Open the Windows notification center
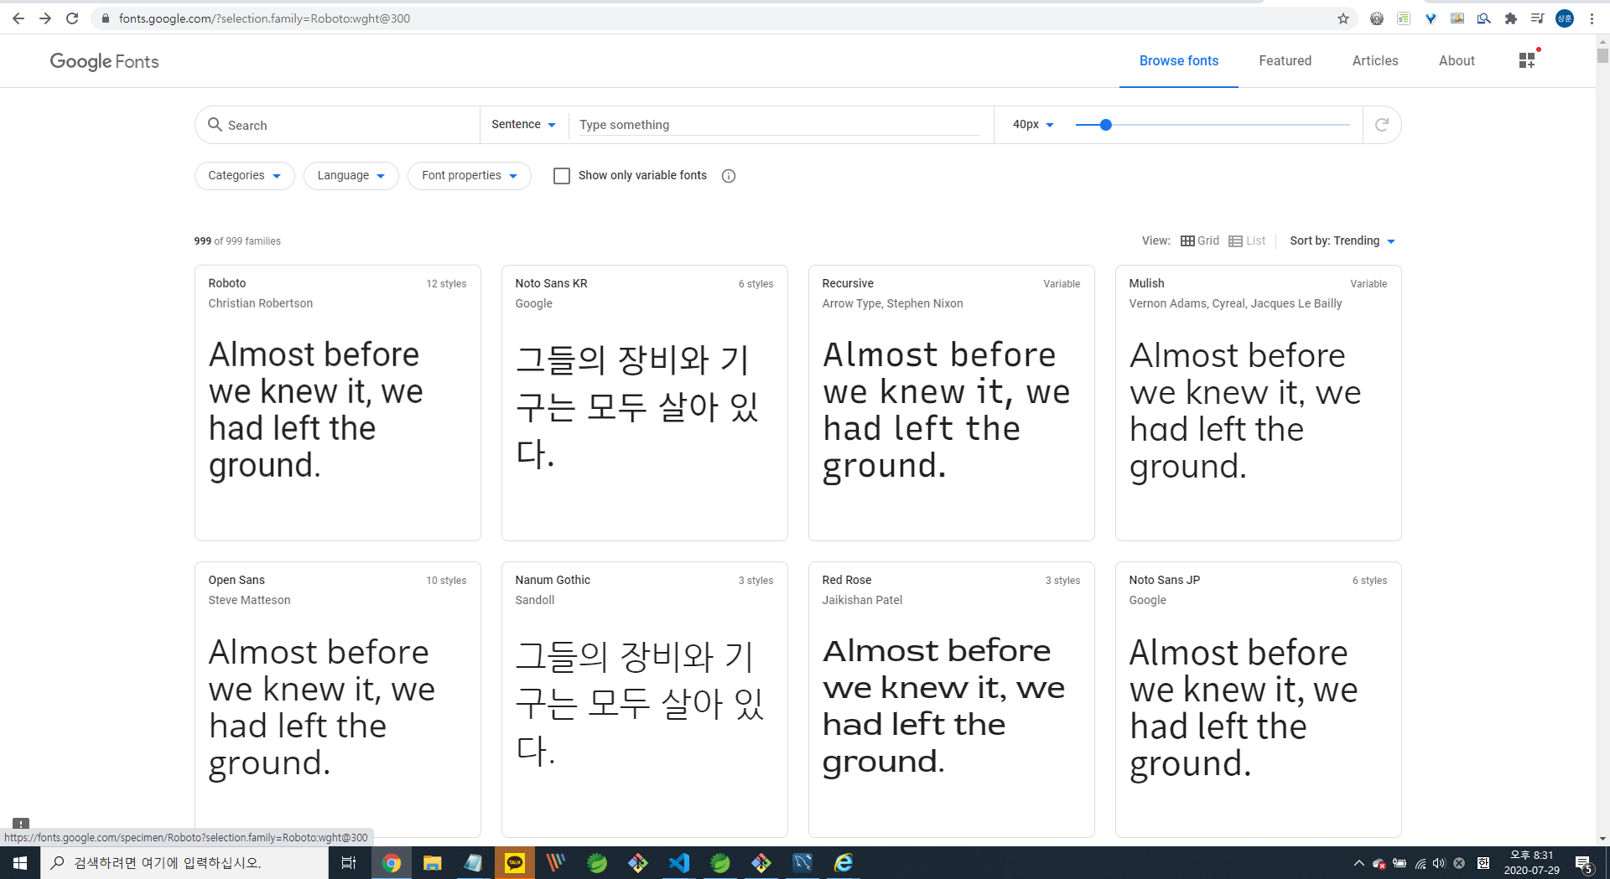Viewport: 1610px width, 879px height. 1583,863
